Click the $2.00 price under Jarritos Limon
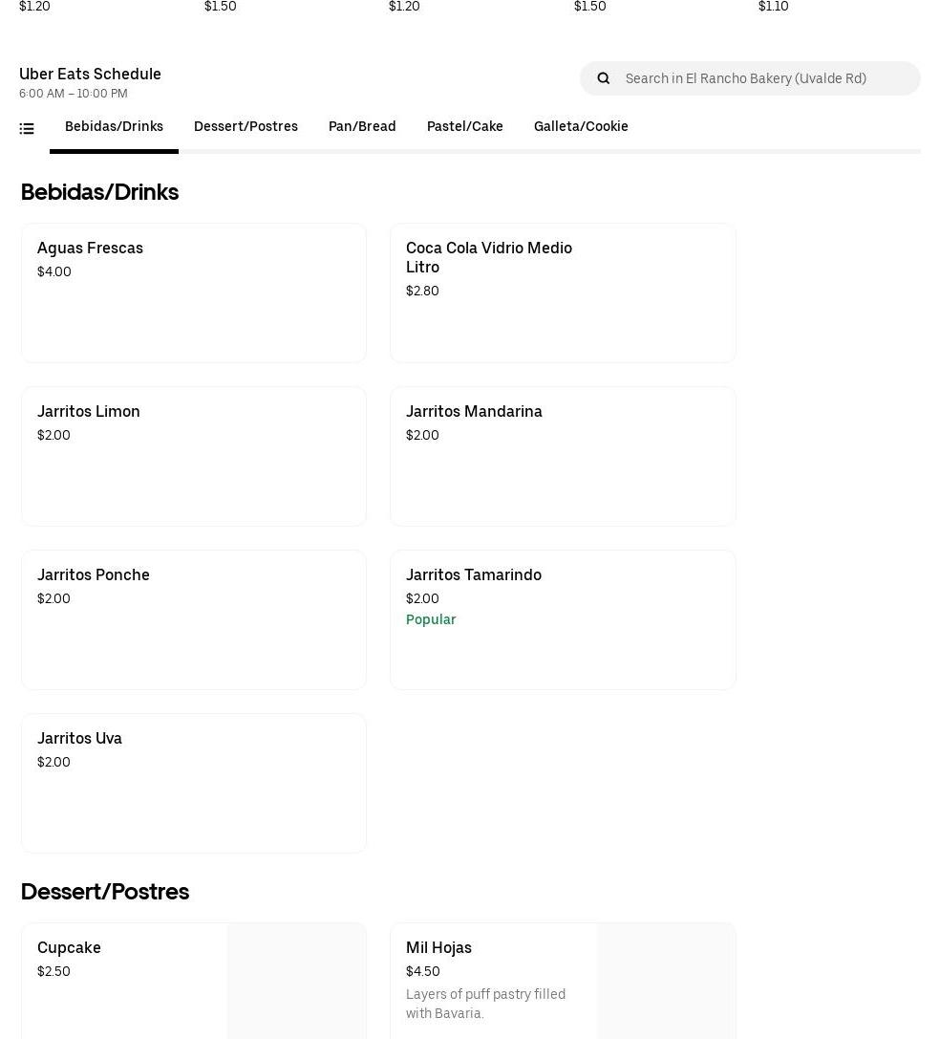The image size is (940, 1039). (x=53, y=435)
